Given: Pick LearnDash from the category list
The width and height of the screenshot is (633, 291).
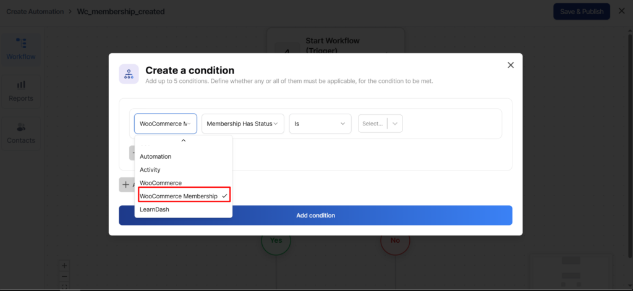Looking at the screenshot, I should 155,209.
